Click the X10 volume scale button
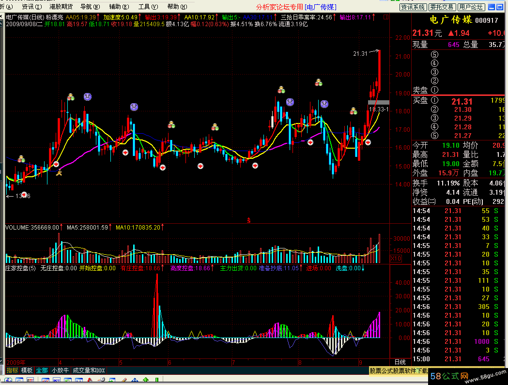The width and height of the screenshot is (508, 385). tap(396, 259)
